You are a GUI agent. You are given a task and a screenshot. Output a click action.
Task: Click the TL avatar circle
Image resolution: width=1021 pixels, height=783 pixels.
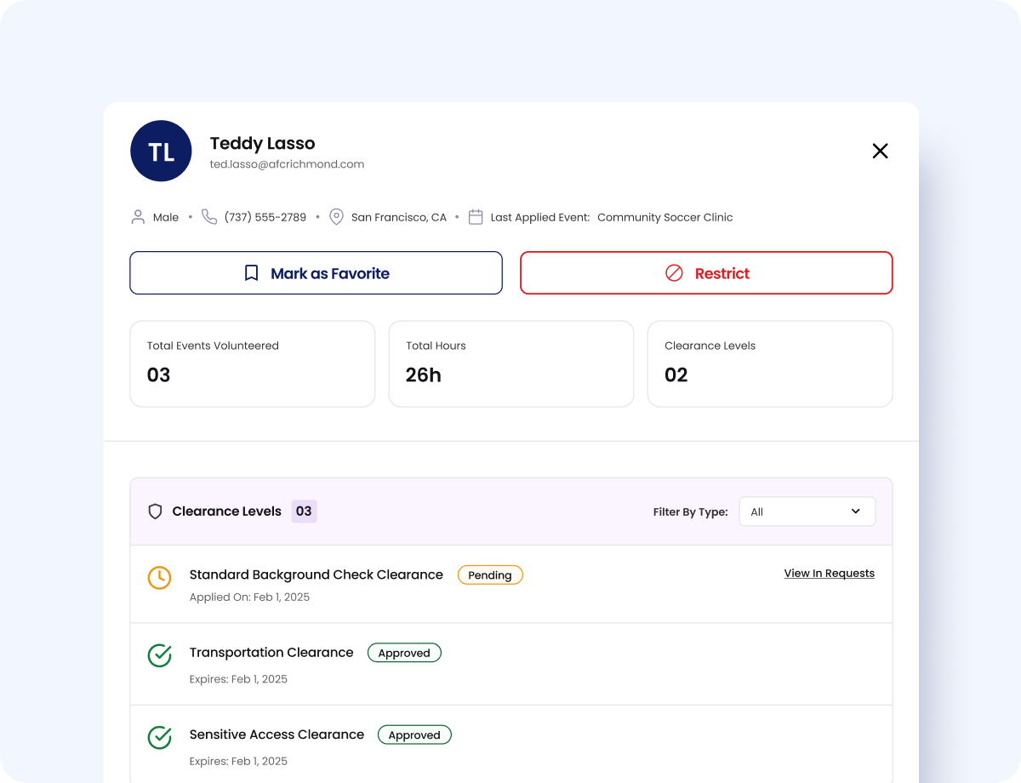pos(161,151)
